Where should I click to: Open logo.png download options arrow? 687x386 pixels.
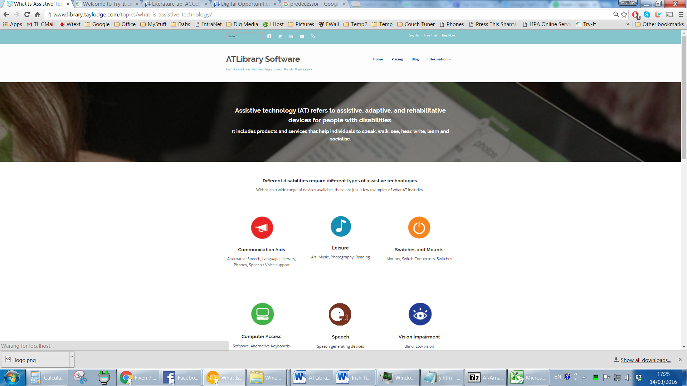(72, 357)
